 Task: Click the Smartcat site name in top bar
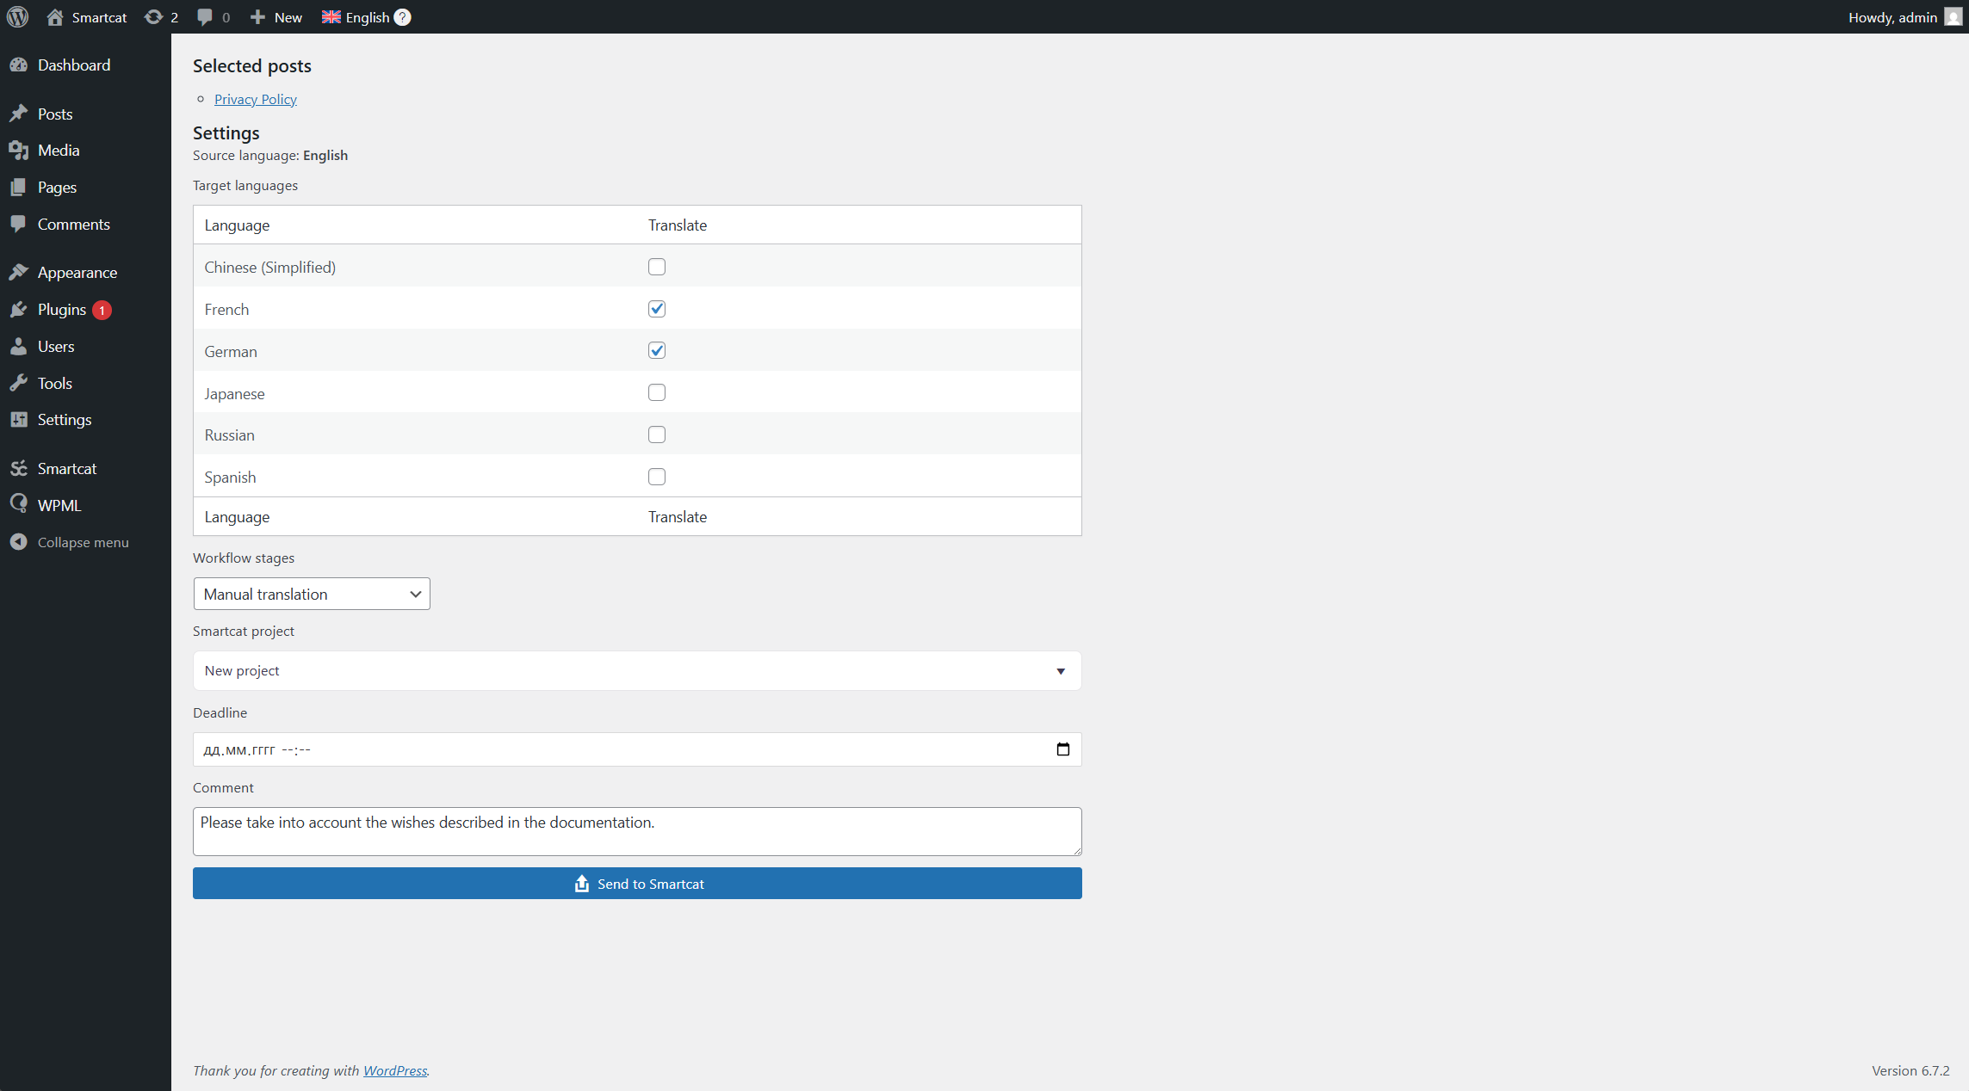click(x=99, y=17)
